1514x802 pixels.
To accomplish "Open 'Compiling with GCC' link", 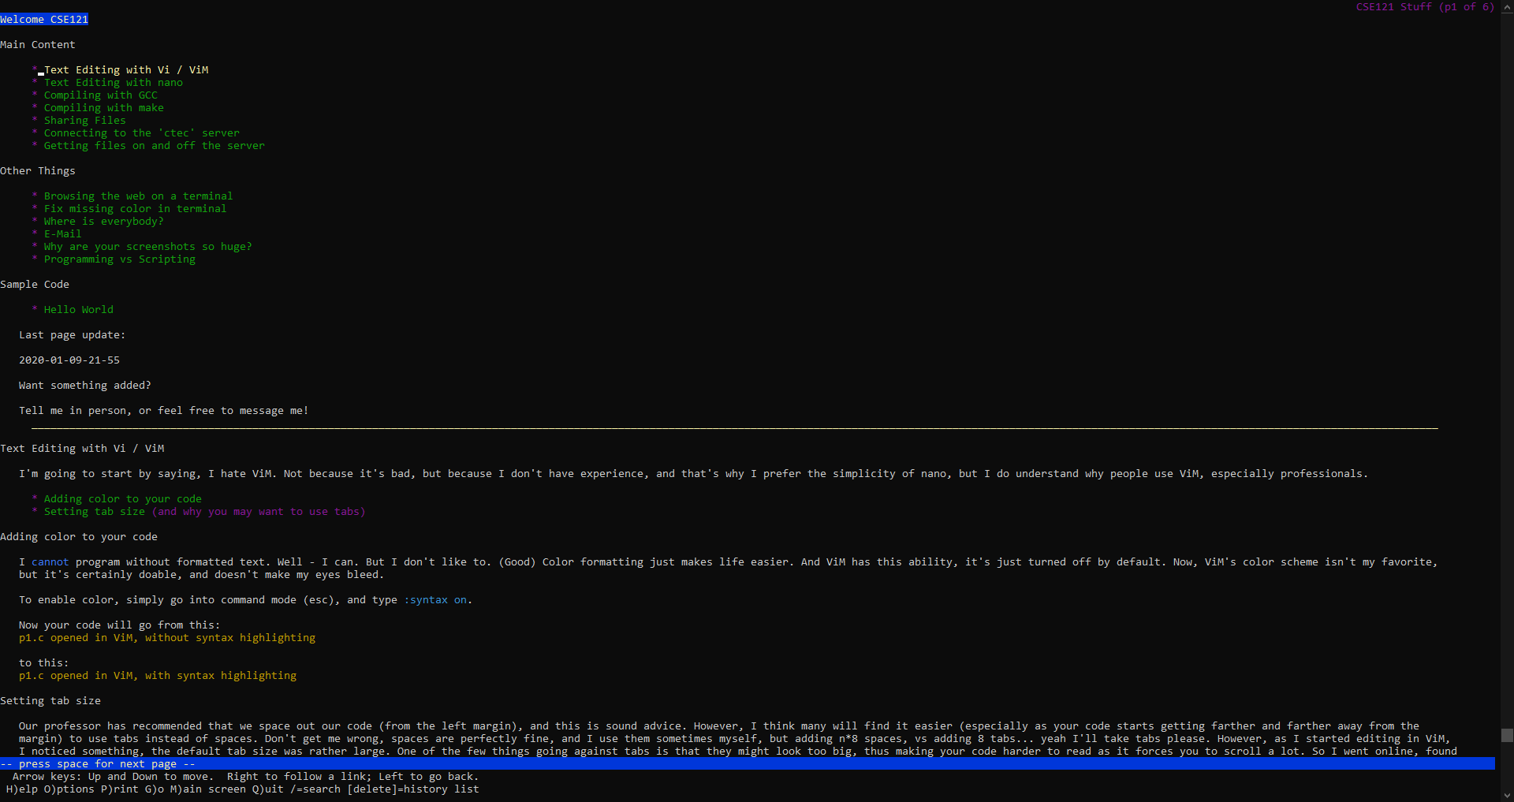I will (101, 95).
